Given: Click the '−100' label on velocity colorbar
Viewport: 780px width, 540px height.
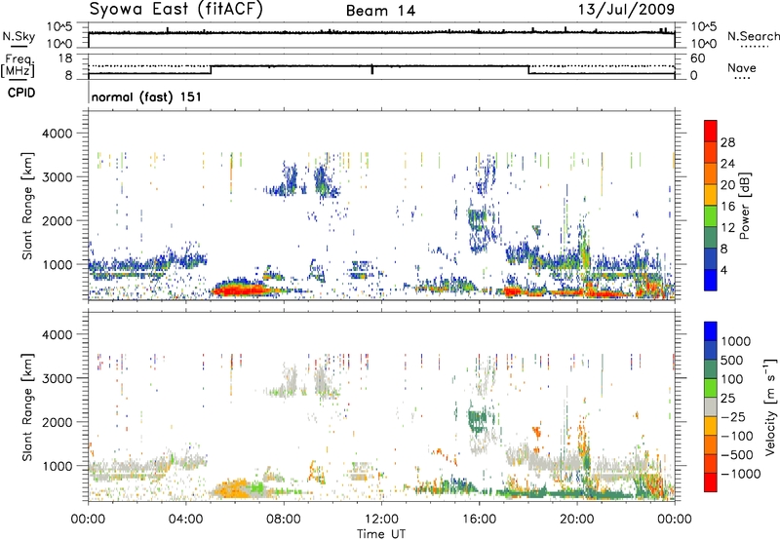Looking at the screenshot, I should [737, 436].
